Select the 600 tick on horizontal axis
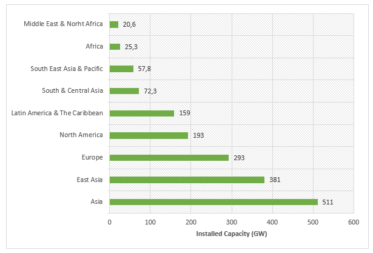Viewport: 373px width, 253px height. click(354, 222)
